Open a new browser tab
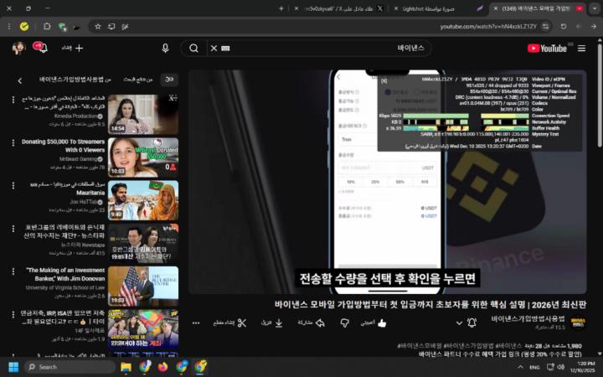The height and width of the screenshot is (377, 603). click(281, 8)
